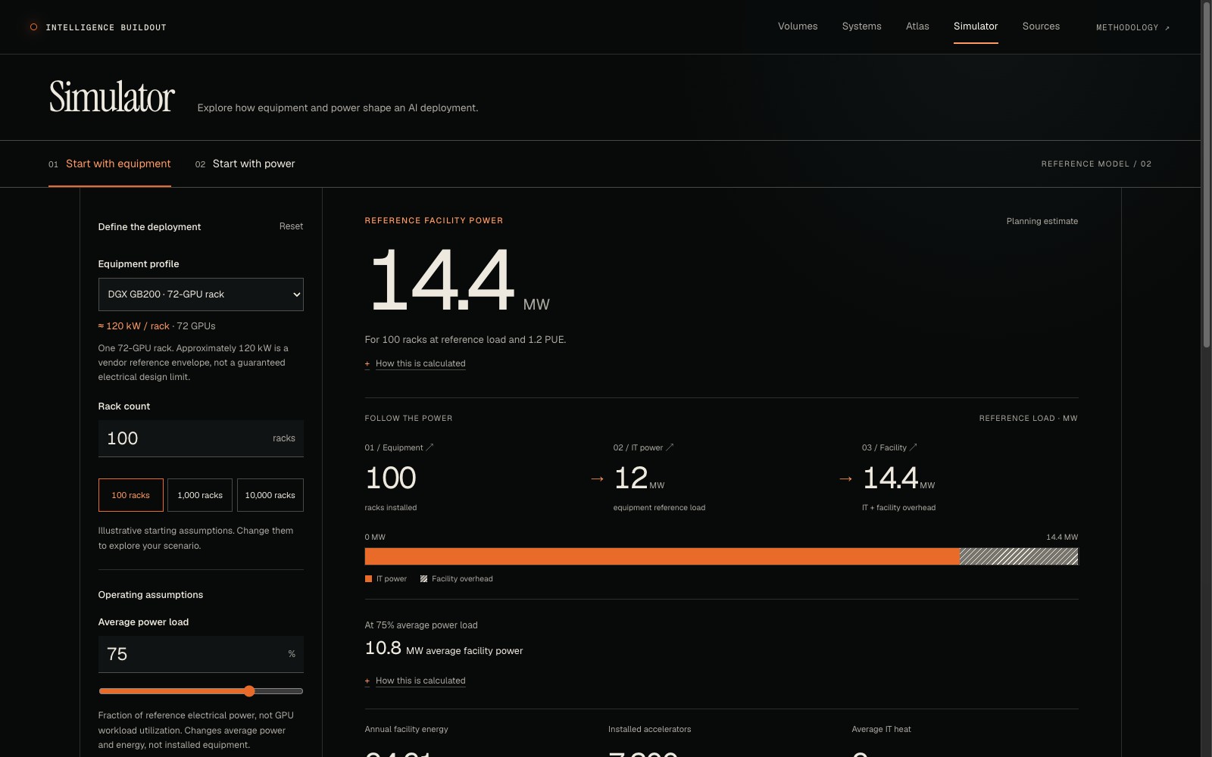Click the Rack count input field
The image size is (1212, 757).
(201, 438)
